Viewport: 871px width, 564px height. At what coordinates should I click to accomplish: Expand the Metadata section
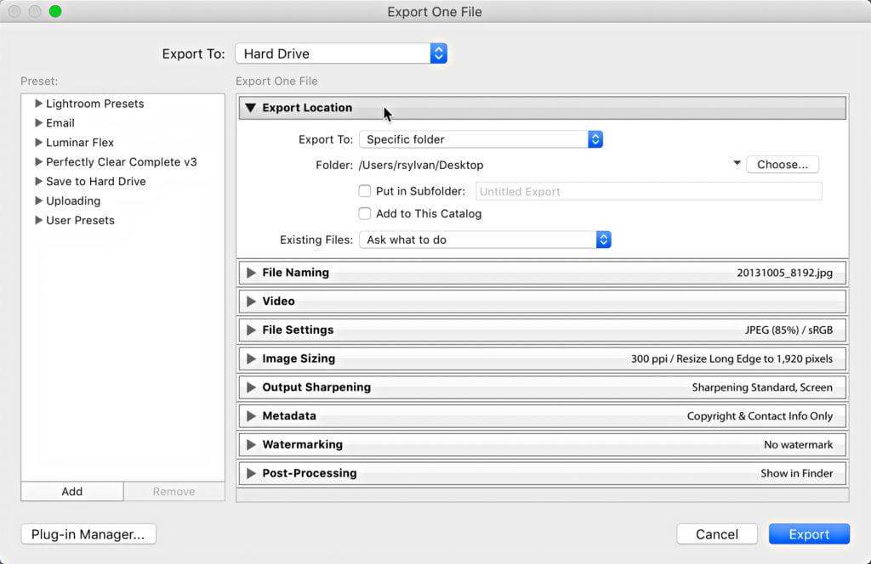pos(251,416)
